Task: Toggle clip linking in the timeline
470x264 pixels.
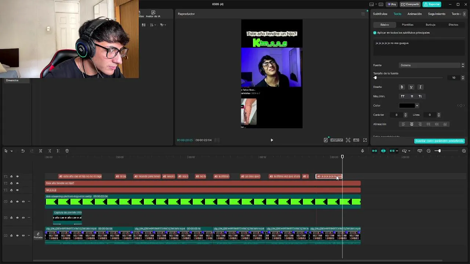Action: point(392,151)
